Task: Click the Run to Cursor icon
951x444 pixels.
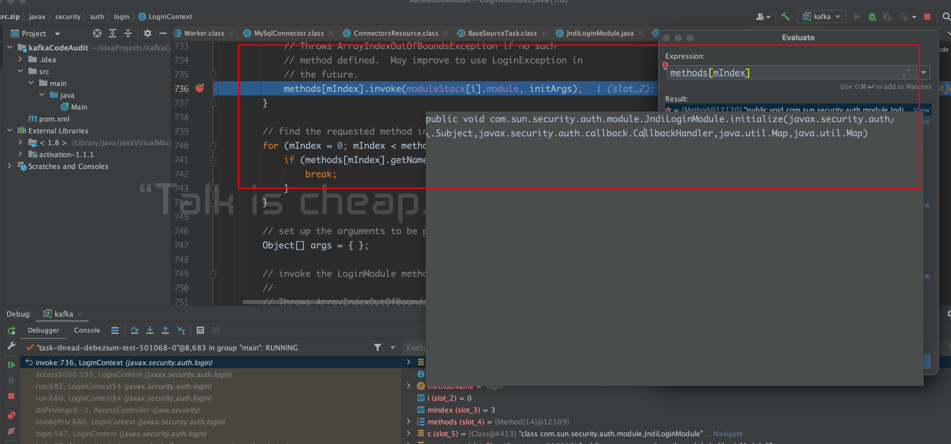Action: (x=181, y=330)
